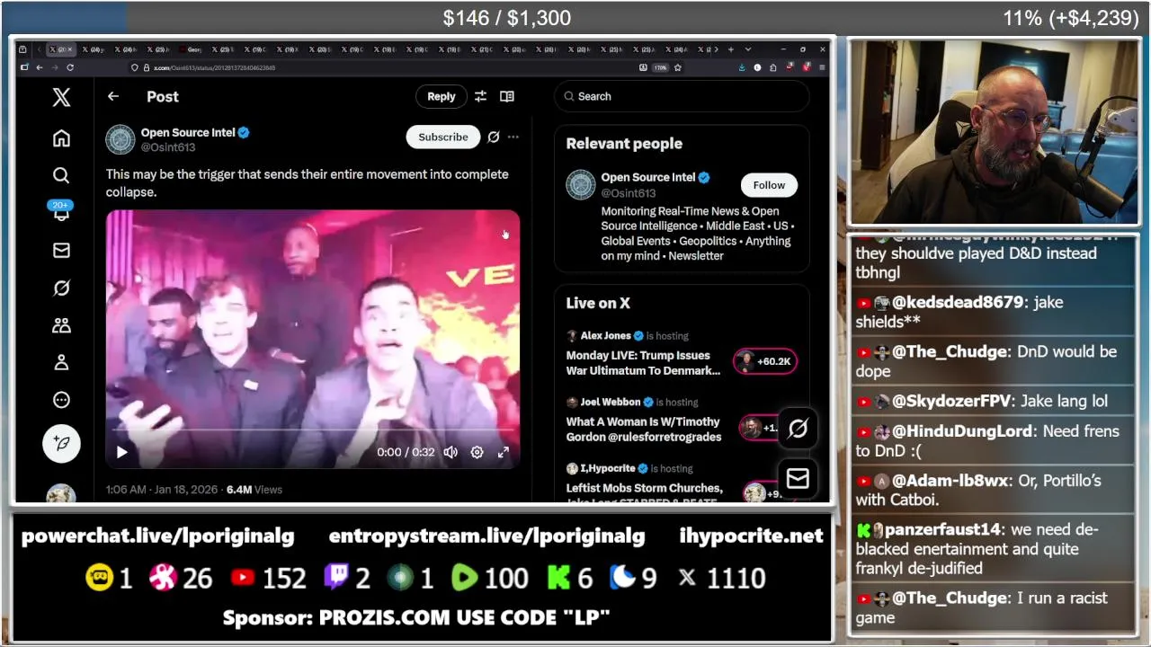Bookmark the page with the star icon
The width and height of the screenshot is (1151, 647).
[x=677, y=67]
